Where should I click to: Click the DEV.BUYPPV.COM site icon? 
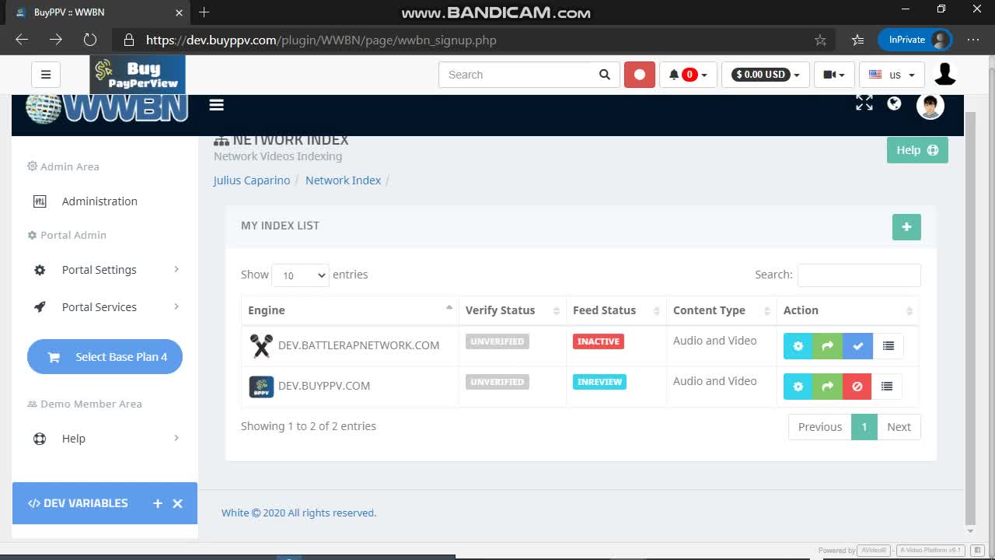click(x=261, y=387)
